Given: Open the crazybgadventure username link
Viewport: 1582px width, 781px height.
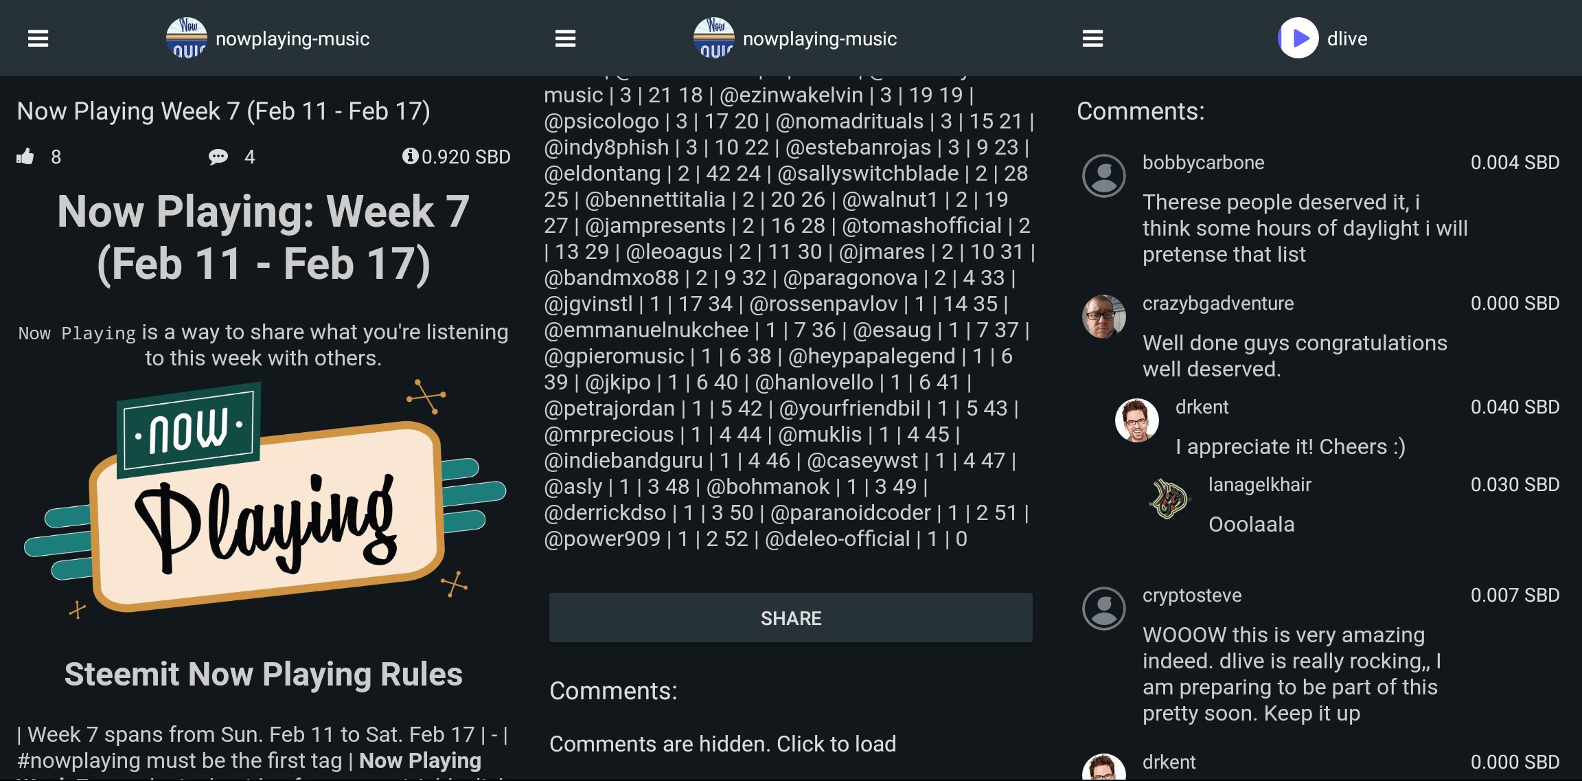Looking at the screenshot, I should point(1217,303).
